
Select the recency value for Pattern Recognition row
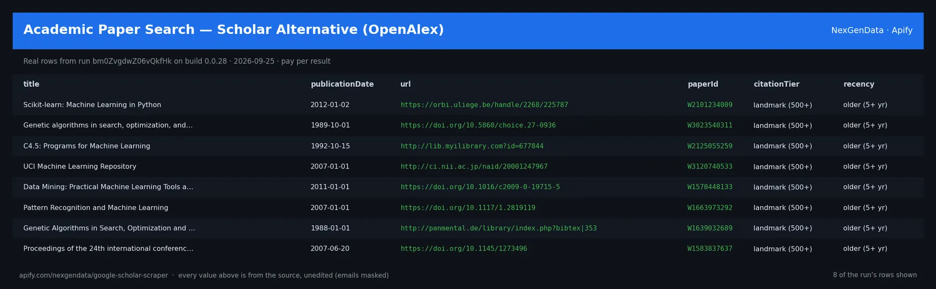(865, 207)
